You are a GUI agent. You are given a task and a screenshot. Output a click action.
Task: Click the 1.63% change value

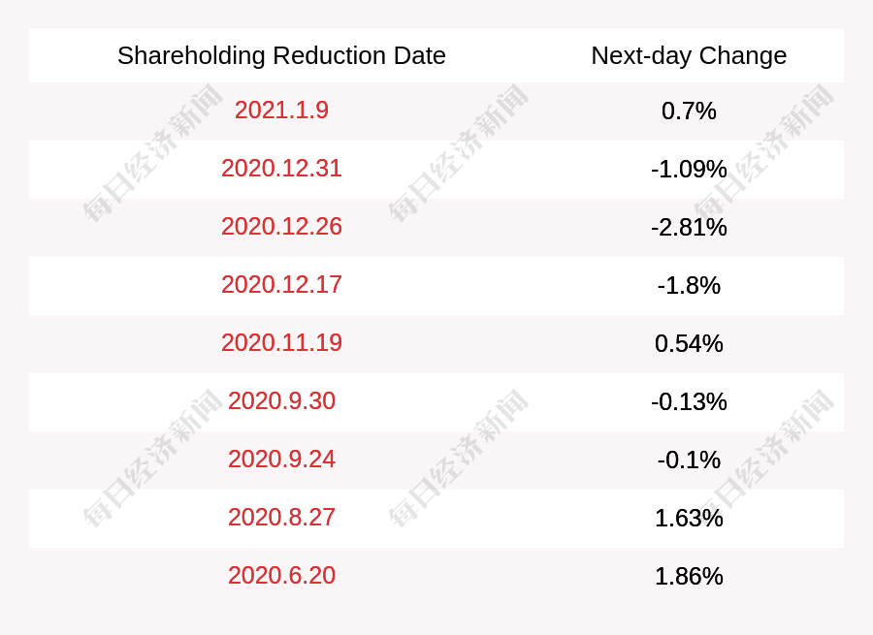[x=689, y=519]
